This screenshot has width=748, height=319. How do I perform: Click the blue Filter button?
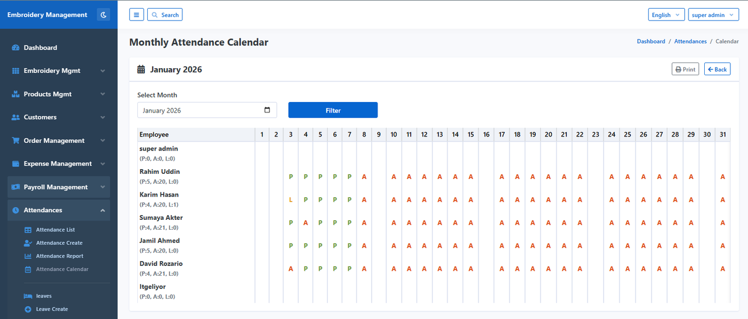333,110
